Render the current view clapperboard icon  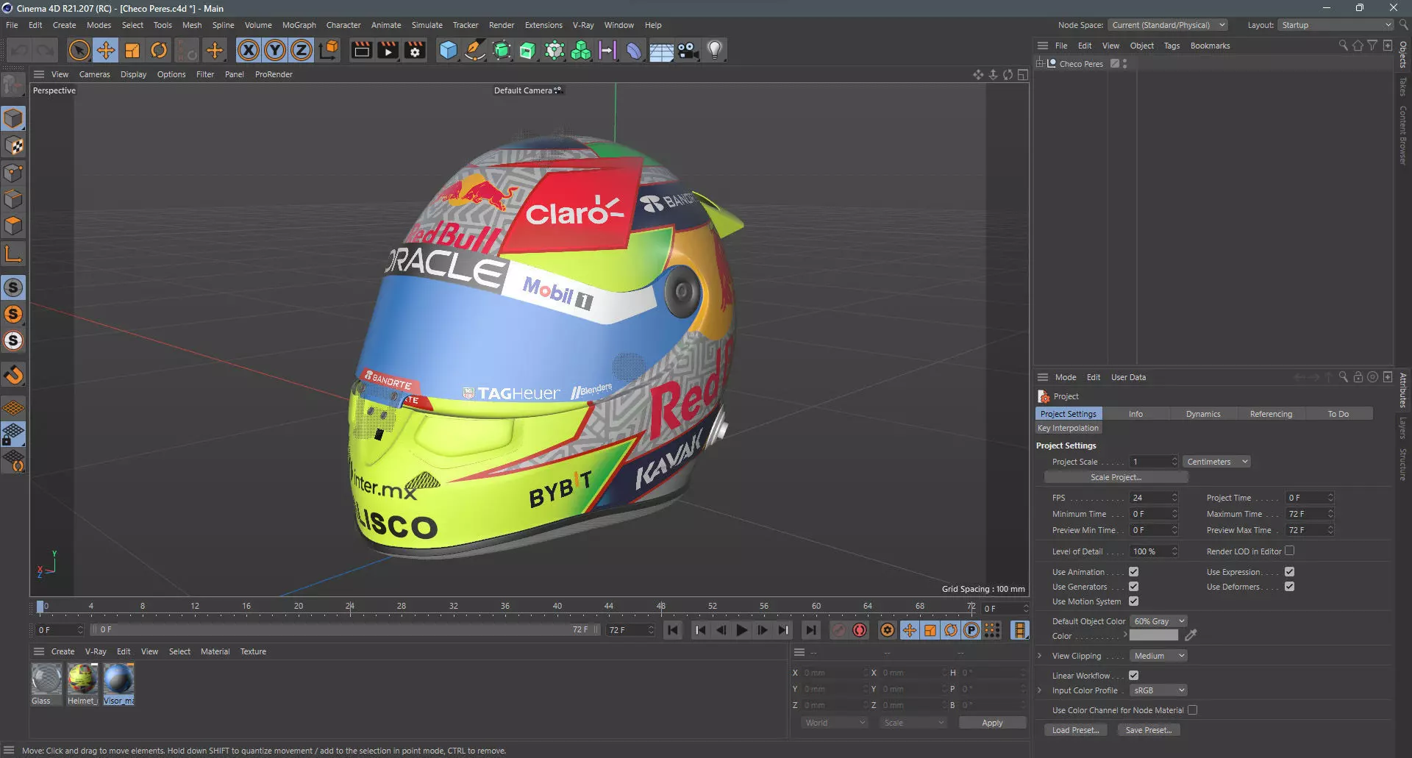pos(361,50)
